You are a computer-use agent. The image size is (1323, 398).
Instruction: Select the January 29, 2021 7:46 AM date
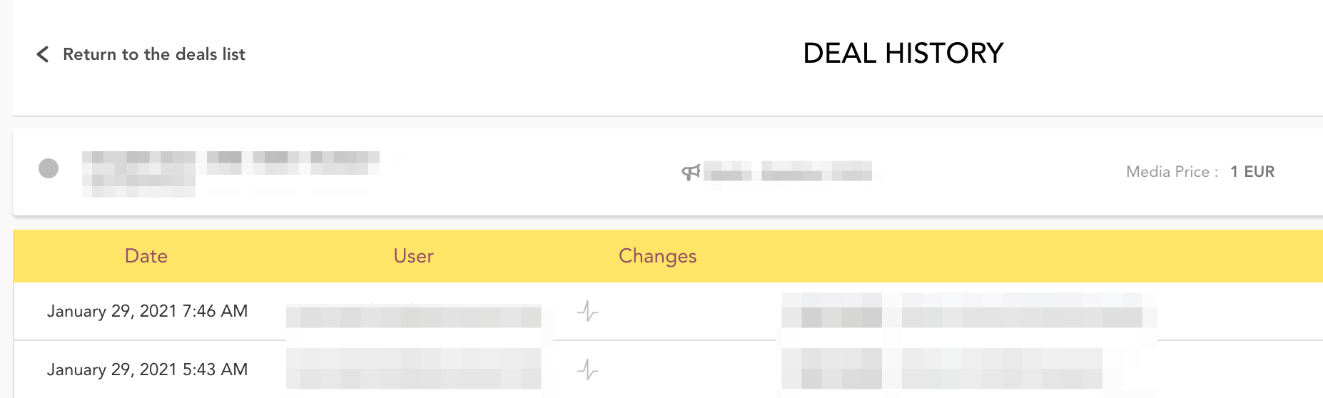point(147,311)
